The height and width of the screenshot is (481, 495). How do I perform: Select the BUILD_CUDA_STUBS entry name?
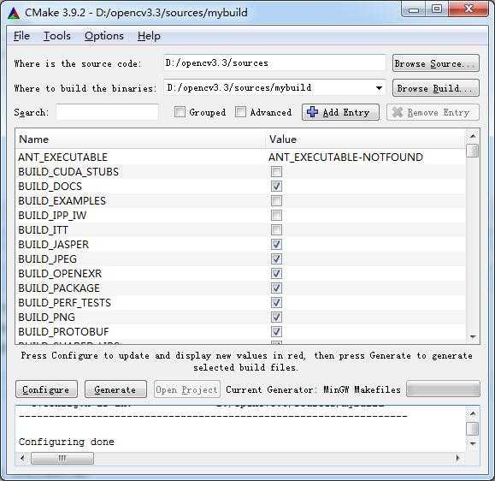[68, 172]
